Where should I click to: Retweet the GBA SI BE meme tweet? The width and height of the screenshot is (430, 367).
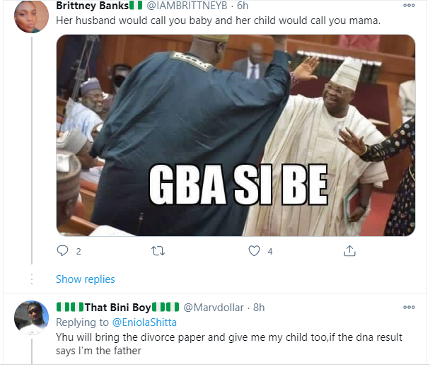coord(160,250)
